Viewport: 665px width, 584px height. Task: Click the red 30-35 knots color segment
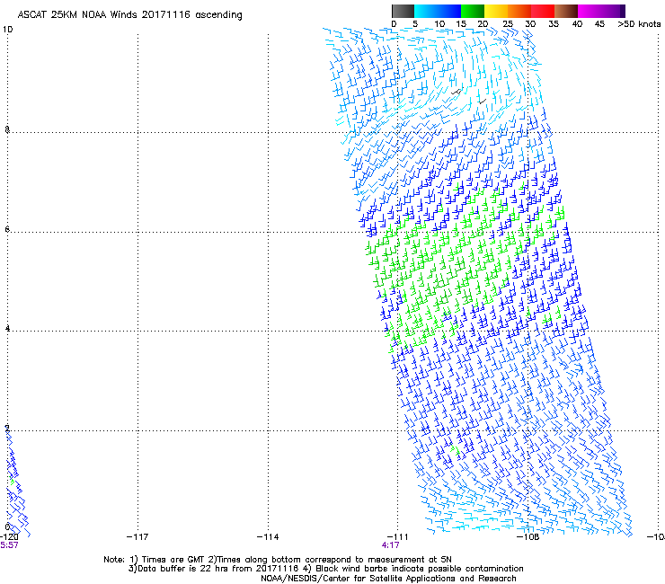click(x=543, y=11)
